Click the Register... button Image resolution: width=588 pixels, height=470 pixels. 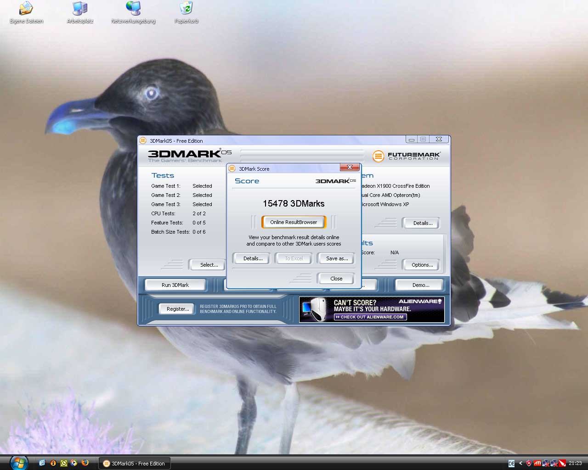coord(178,309)
